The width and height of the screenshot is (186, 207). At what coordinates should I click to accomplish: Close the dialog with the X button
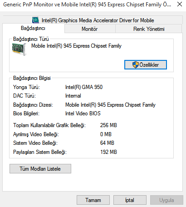pyautogui.click(x=180, y=5)
